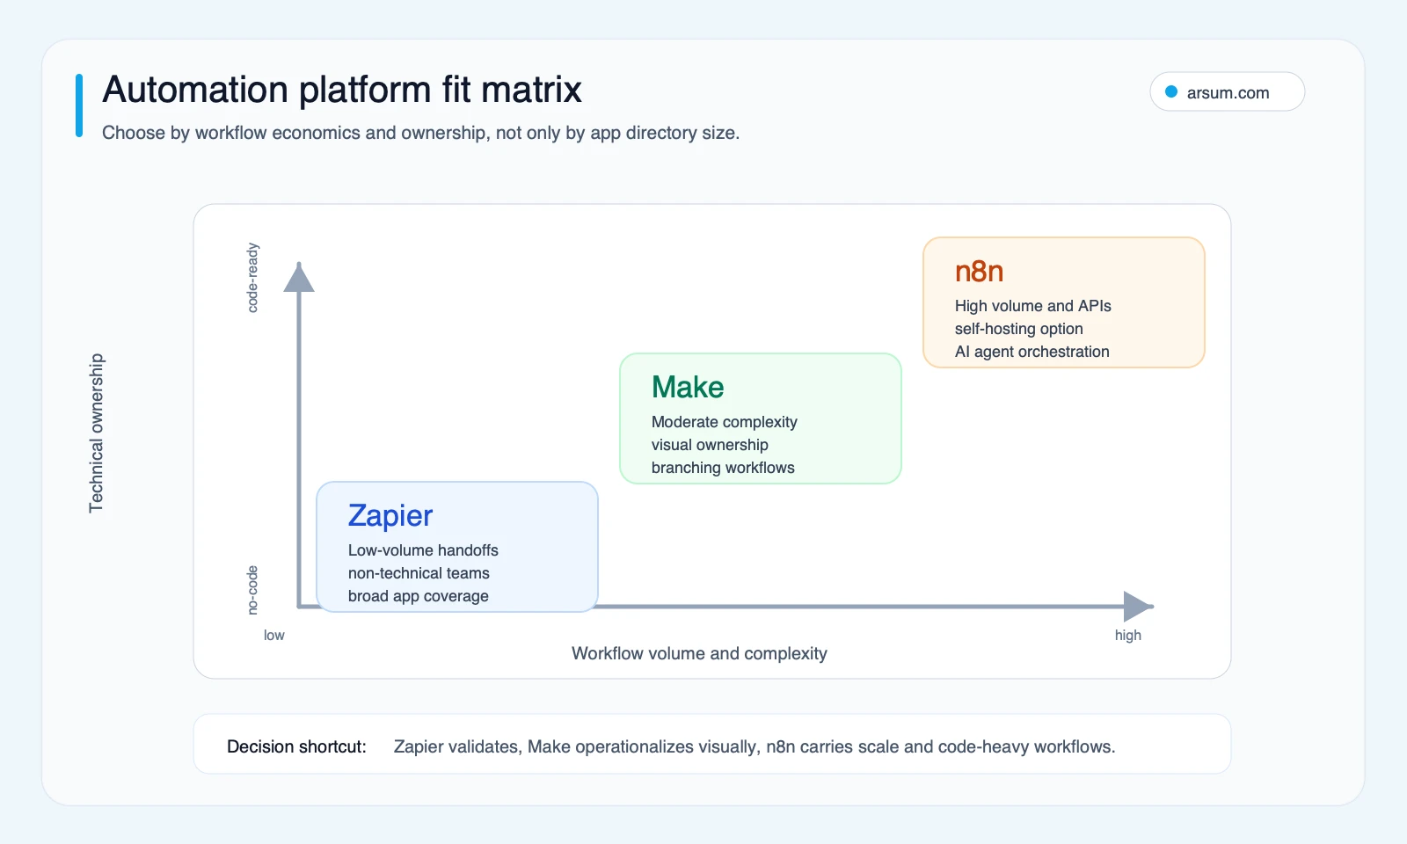1407x844 pixels.
Task: Click the arsum.com badge
Action: click(x=1227, y=92)
